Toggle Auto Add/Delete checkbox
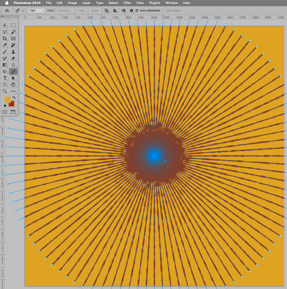 (x=137, y=10)
